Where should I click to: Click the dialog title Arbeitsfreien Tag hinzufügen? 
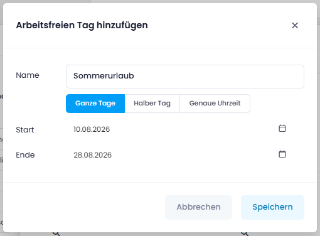(82, 26)
